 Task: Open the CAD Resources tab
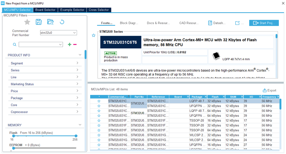click(189, 23)
